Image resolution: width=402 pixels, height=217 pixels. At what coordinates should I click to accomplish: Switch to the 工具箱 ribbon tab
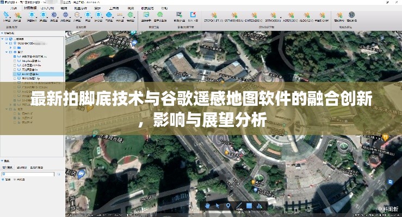[x=114, y=8]
